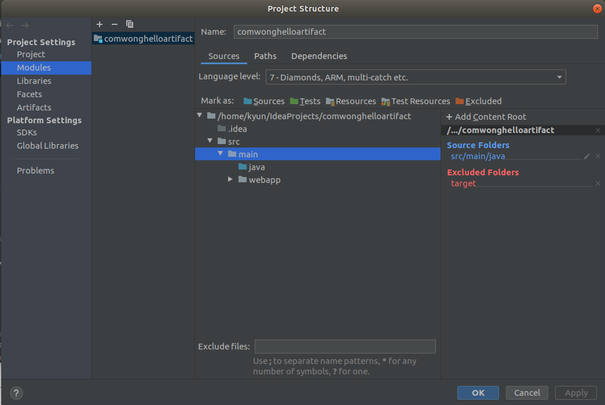Screen dimensions: 605x405
Task: Open Libraries settings section
Action: pos(34,81)
